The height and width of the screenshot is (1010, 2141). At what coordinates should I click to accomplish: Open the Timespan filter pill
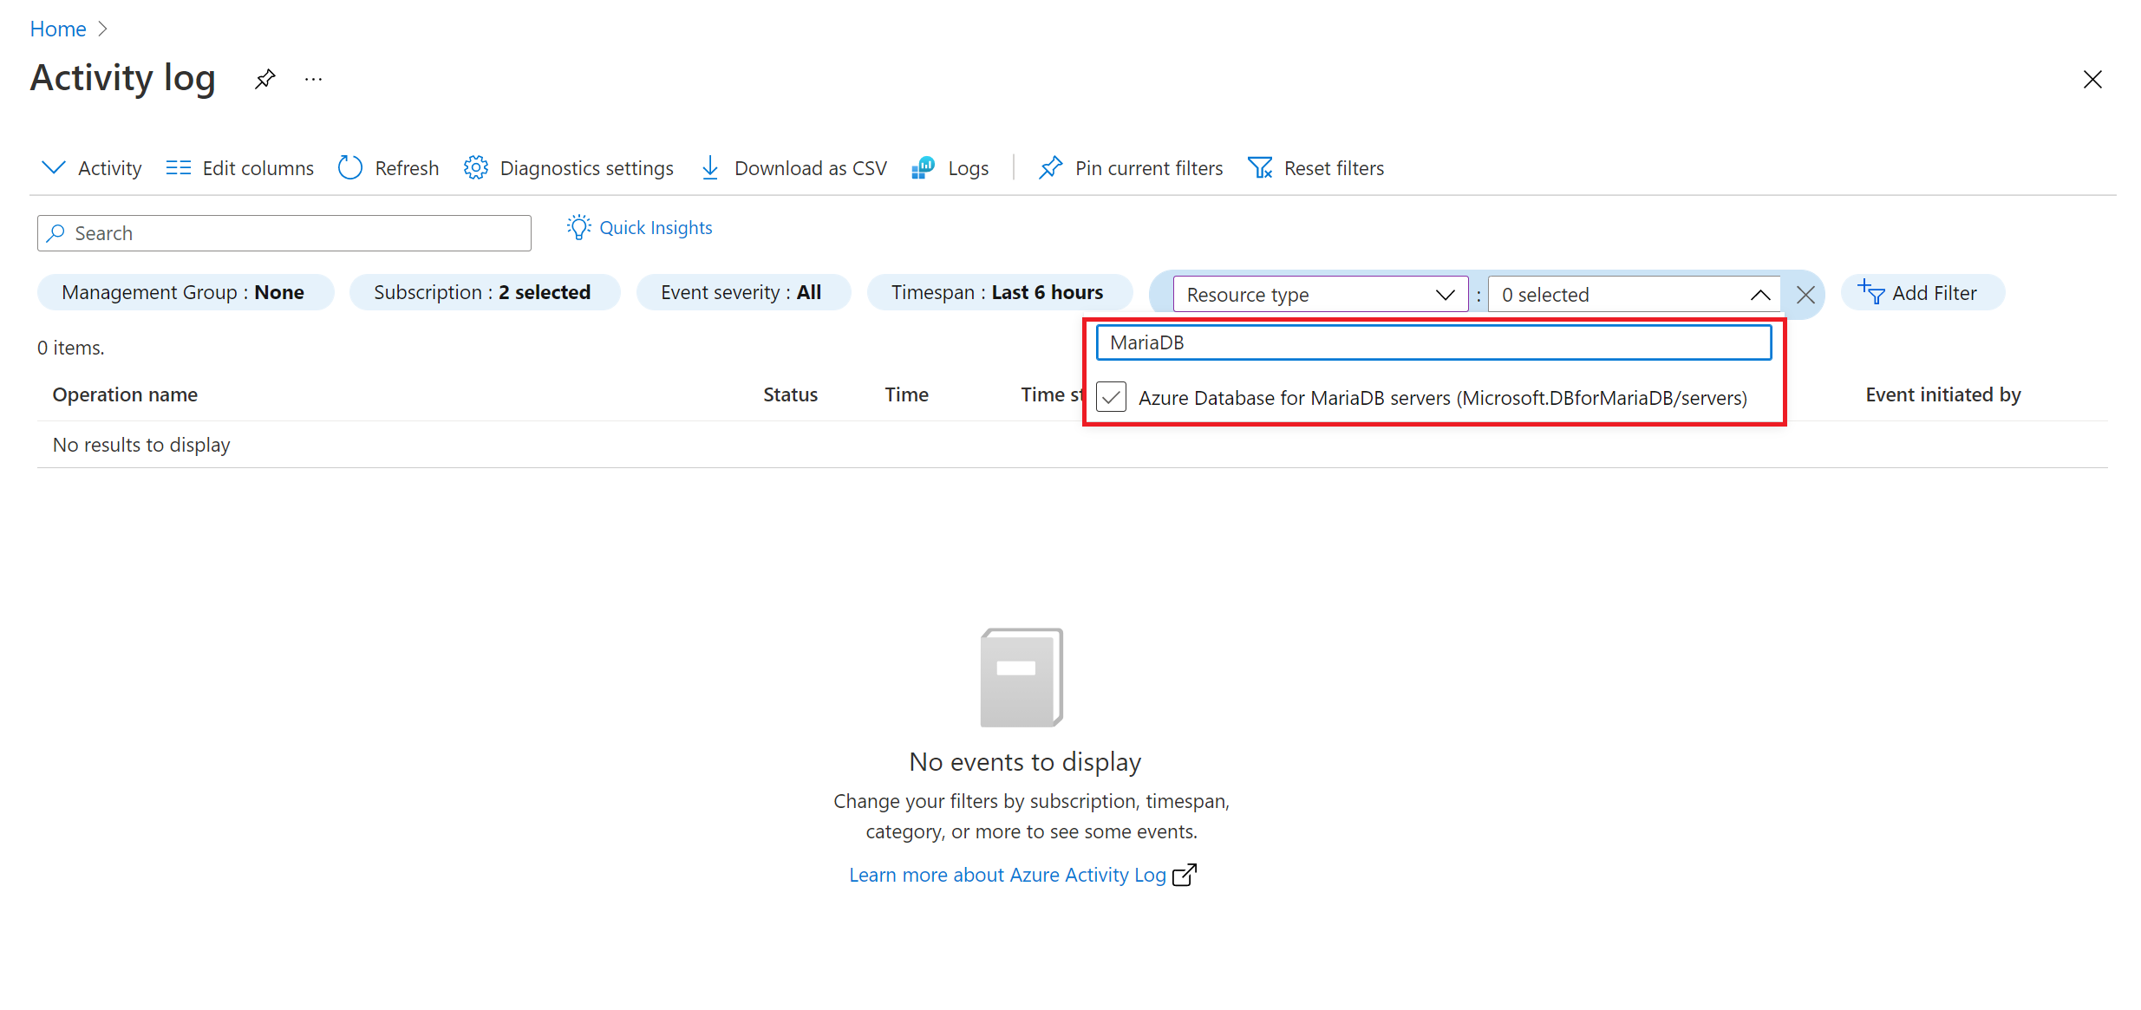pyautogui.click(x=999, y=292)
